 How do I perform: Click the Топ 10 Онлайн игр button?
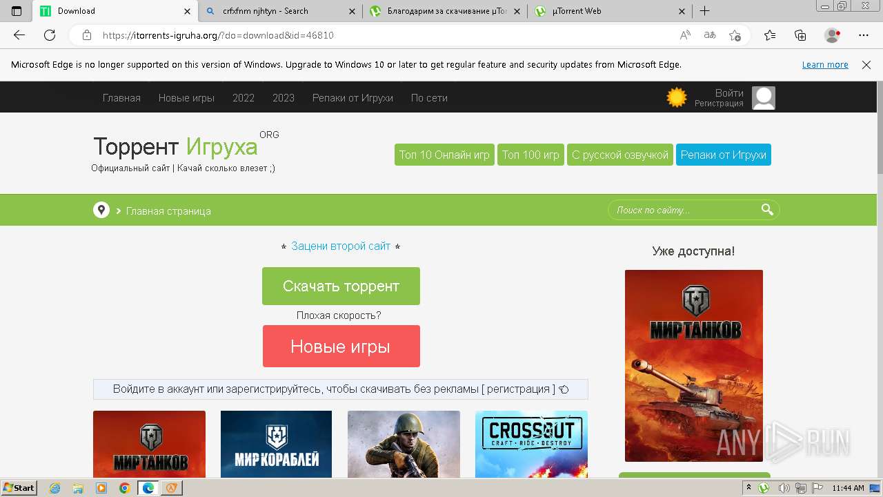(444, 155)
